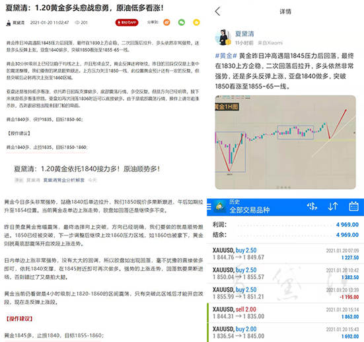Select the XAUUSD buy 2.50 trade at 1844.76
This screenshot has width=364, height=342.
click(x=285, y=253)
